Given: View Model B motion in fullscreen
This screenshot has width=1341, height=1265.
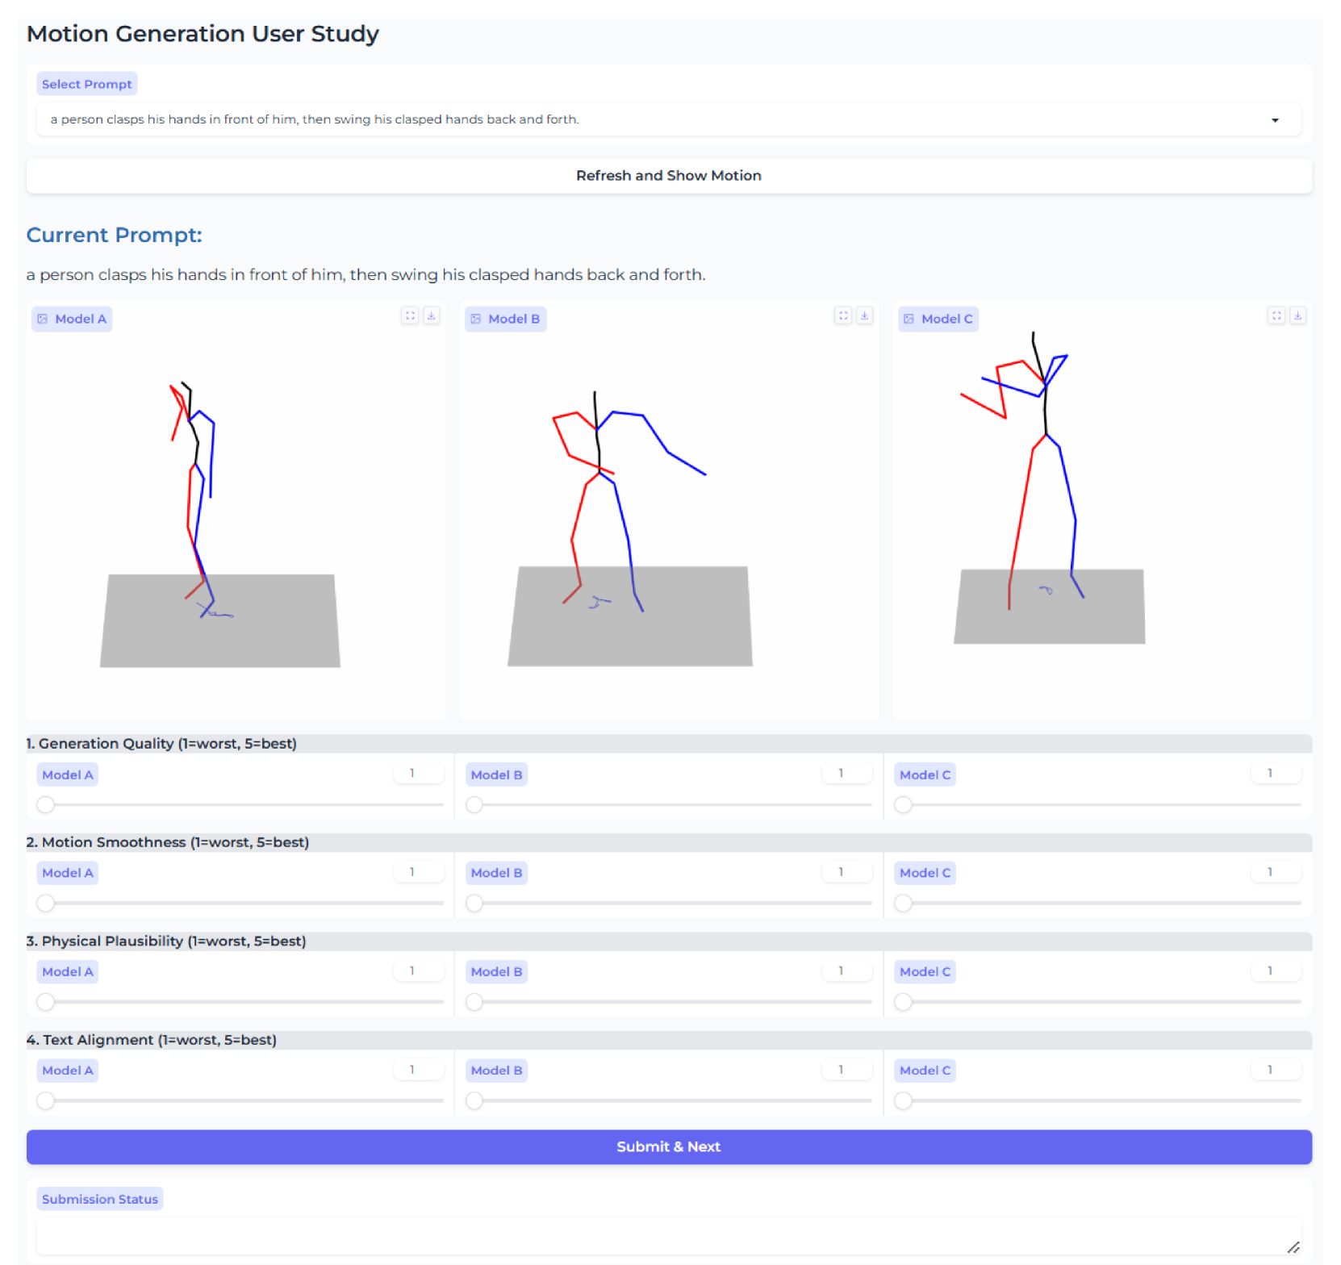Looking at the screenshot, I should click(x=843, y=315).
